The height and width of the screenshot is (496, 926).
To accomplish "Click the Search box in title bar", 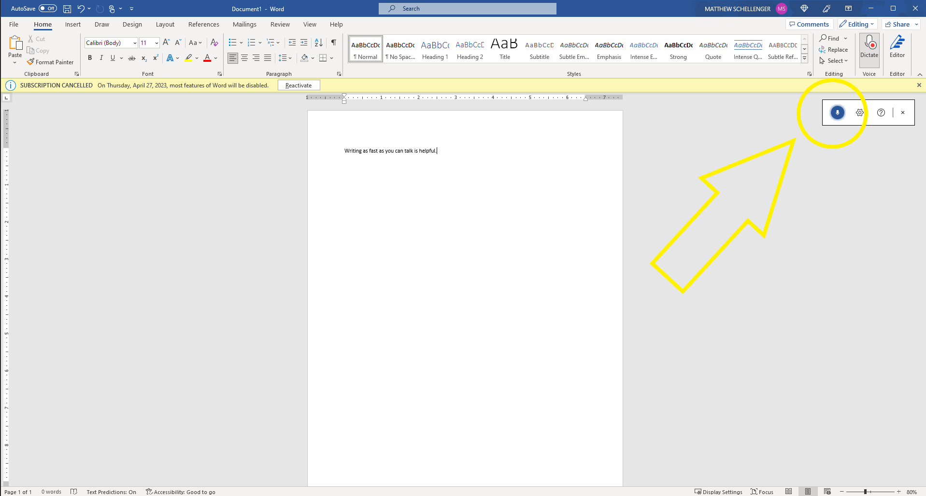I will point(468,9).
